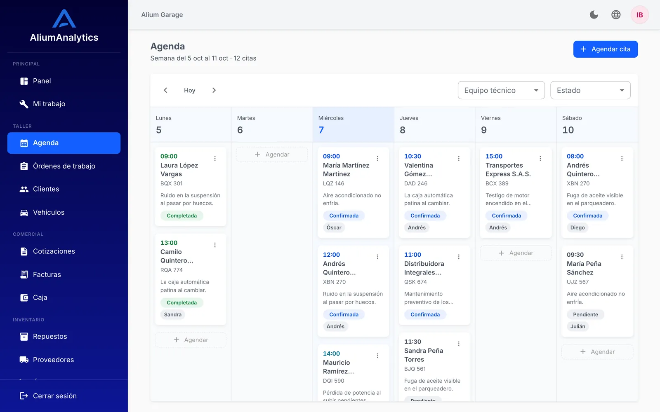Open the Repuestos inventory page
The height and width of the screenshot is (412, 660).
pyautogui.click(x=64, y=337)
